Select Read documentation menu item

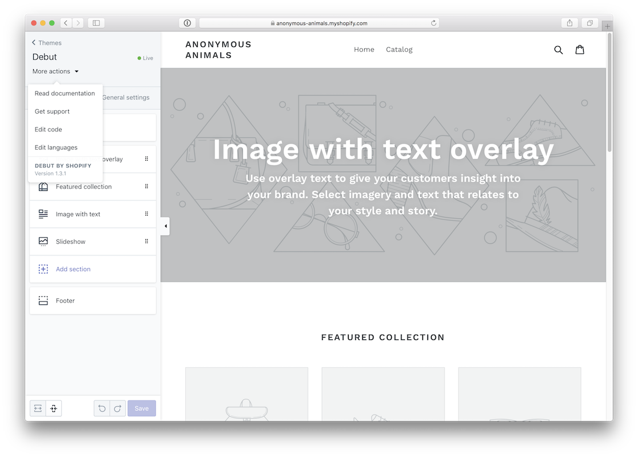tap(65, 93)
